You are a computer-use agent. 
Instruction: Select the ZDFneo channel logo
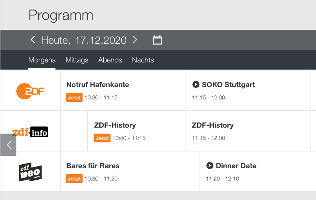coord(30,172)
